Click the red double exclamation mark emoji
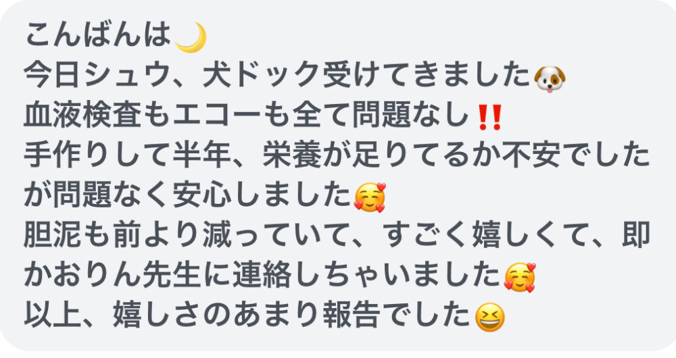This screenshot has width=676, height=358. coord(490,117)
